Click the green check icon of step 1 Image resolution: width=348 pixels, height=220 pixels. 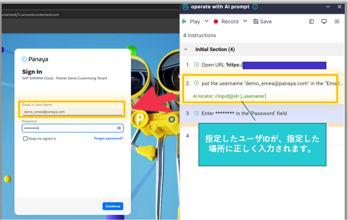(196, 65)
